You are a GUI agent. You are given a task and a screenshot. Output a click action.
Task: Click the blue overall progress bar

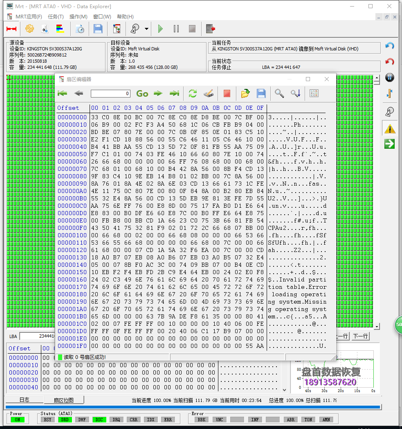[193, 407]
